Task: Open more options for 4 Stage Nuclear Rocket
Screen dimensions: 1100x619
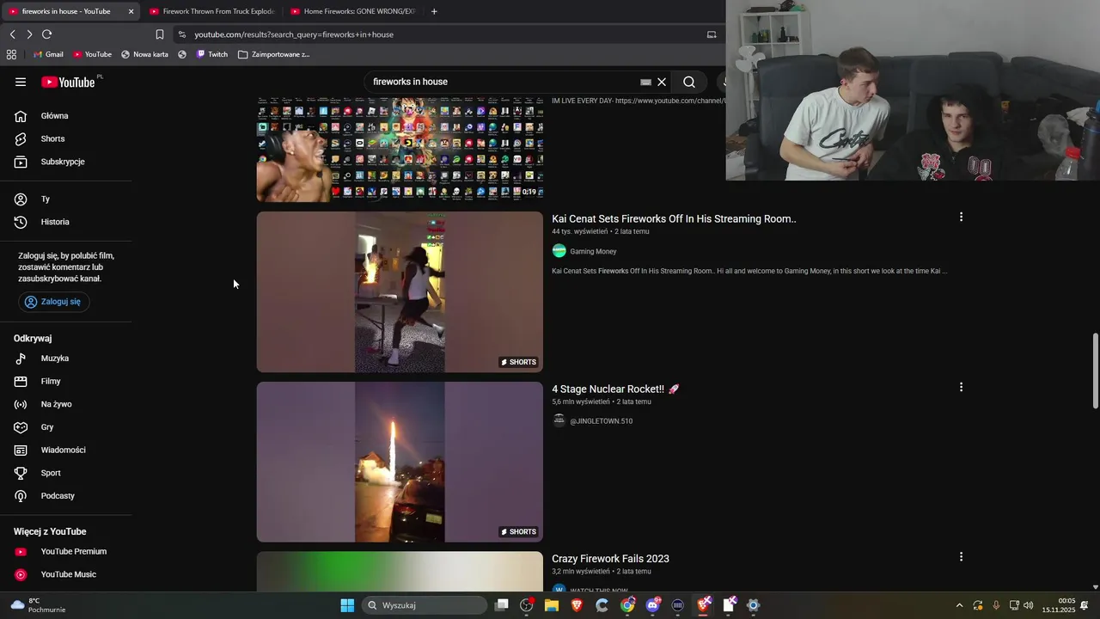Action: [x=961, y=388]
